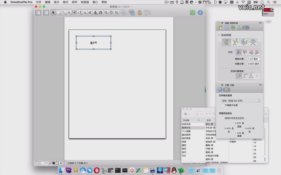This screenshot has width=281, height=175.
Task: Select the magnet tool
Action: pyautogui.click(x=101, y=13)
